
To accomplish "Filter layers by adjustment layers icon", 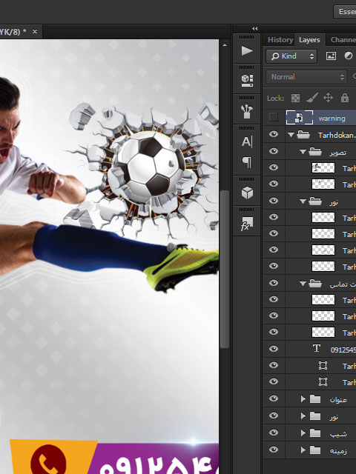I will click(x=349, y=56).
